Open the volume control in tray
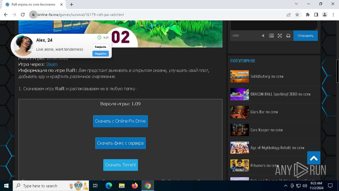This screenshot has height=191, width=339. [305, 186]
